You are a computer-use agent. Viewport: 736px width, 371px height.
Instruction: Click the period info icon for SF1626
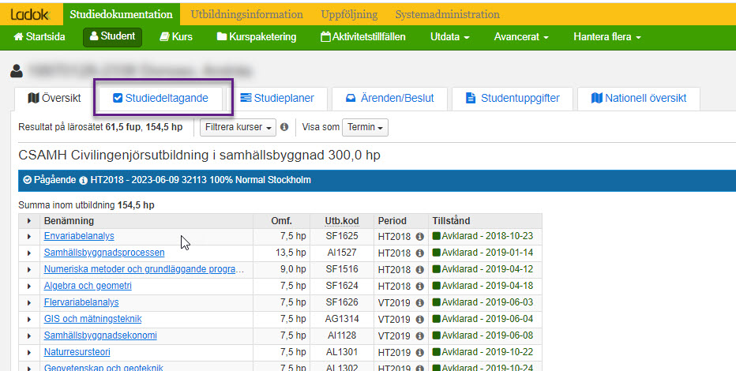pos(420,303)
